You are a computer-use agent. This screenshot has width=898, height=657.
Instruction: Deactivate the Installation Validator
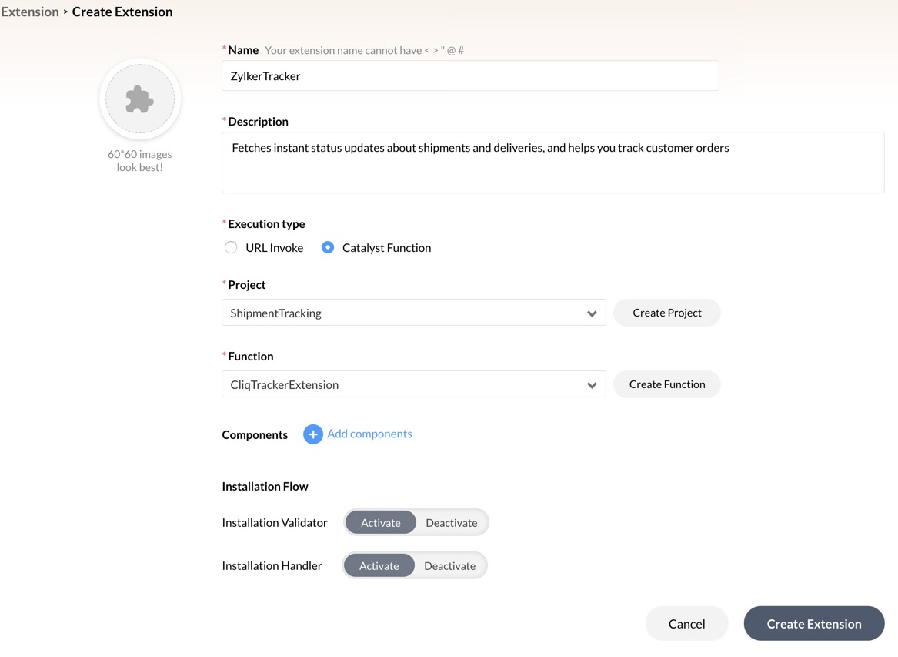tap(452, 522)
